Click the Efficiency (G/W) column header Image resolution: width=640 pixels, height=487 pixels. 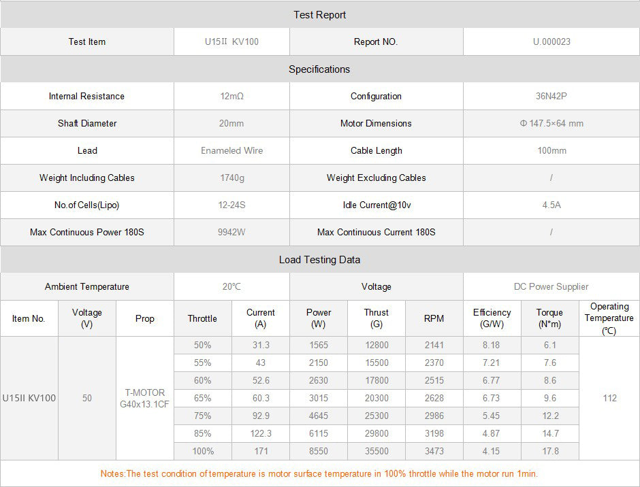pos(492,318)
